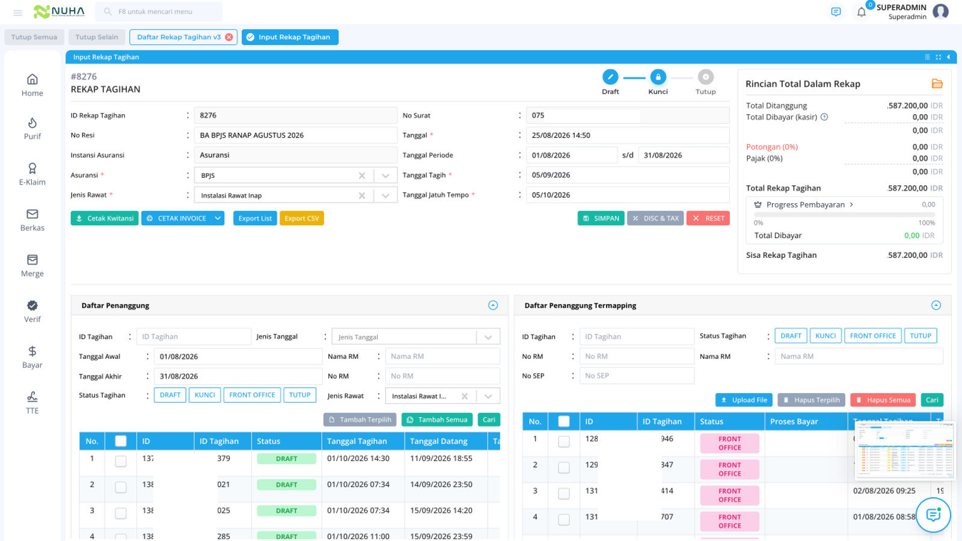Click the Draft step icon
962x541 pixels.
(610, 77)
